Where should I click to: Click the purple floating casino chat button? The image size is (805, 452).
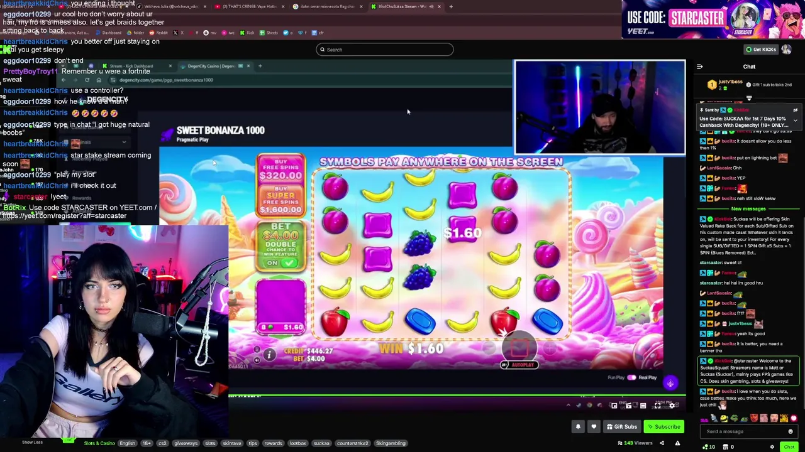pos(670,384)
